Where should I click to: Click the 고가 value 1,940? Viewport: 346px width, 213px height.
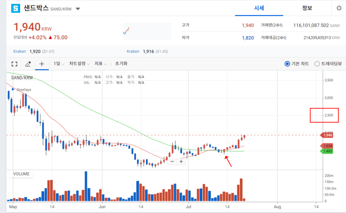[248, 25]
